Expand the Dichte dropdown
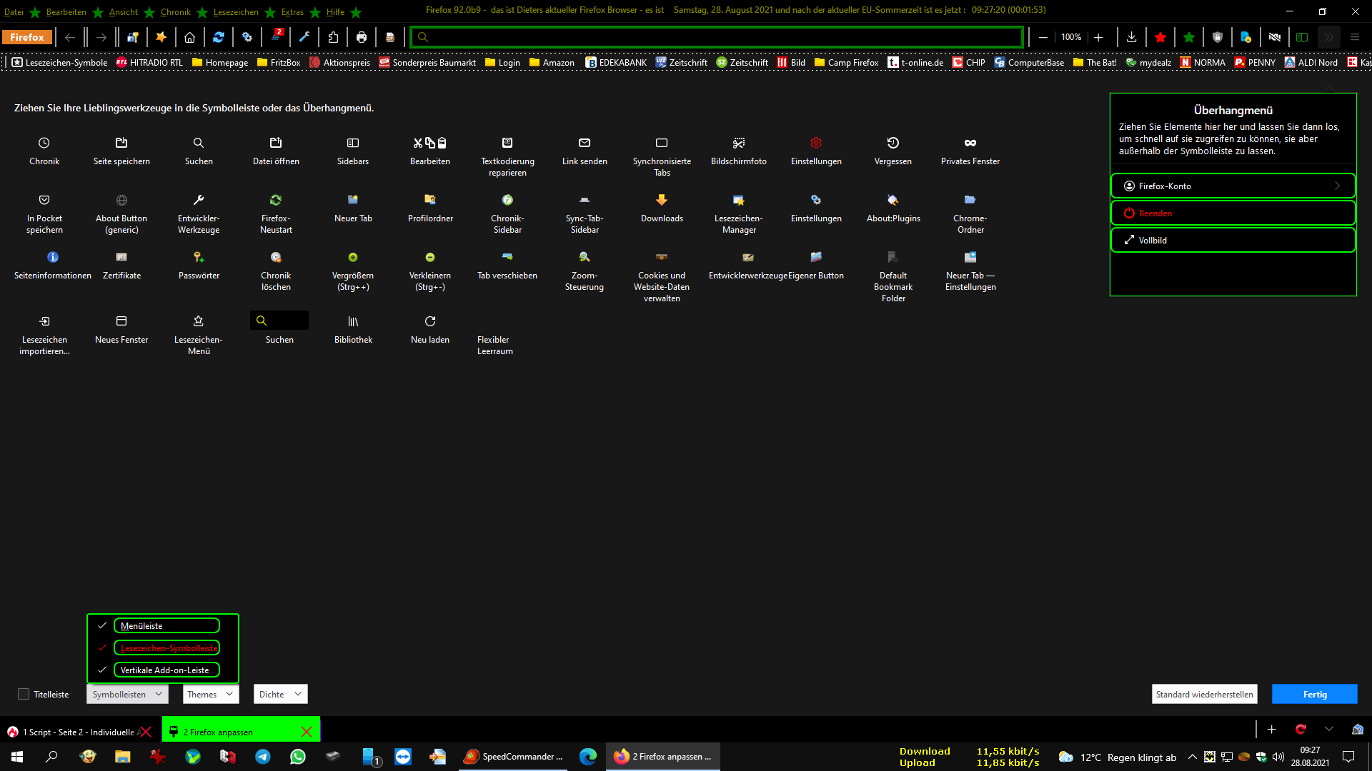The width and height of the screenshot is (1372, 771). tap(280, 694)
